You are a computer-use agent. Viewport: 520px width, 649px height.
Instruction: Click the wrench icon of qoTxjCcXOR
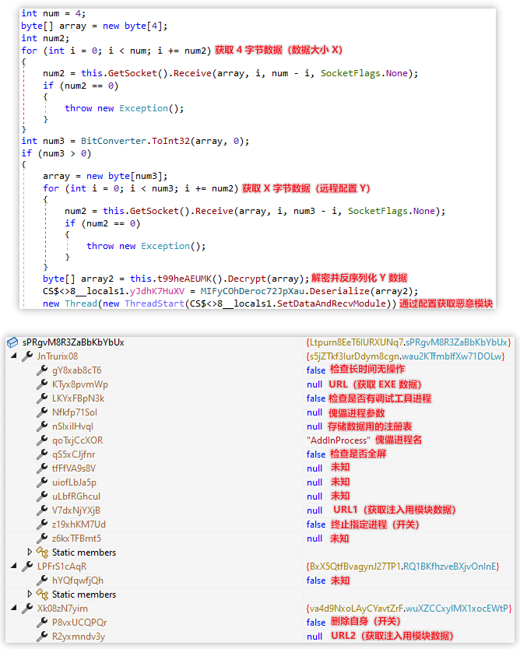tap(42, 440)
